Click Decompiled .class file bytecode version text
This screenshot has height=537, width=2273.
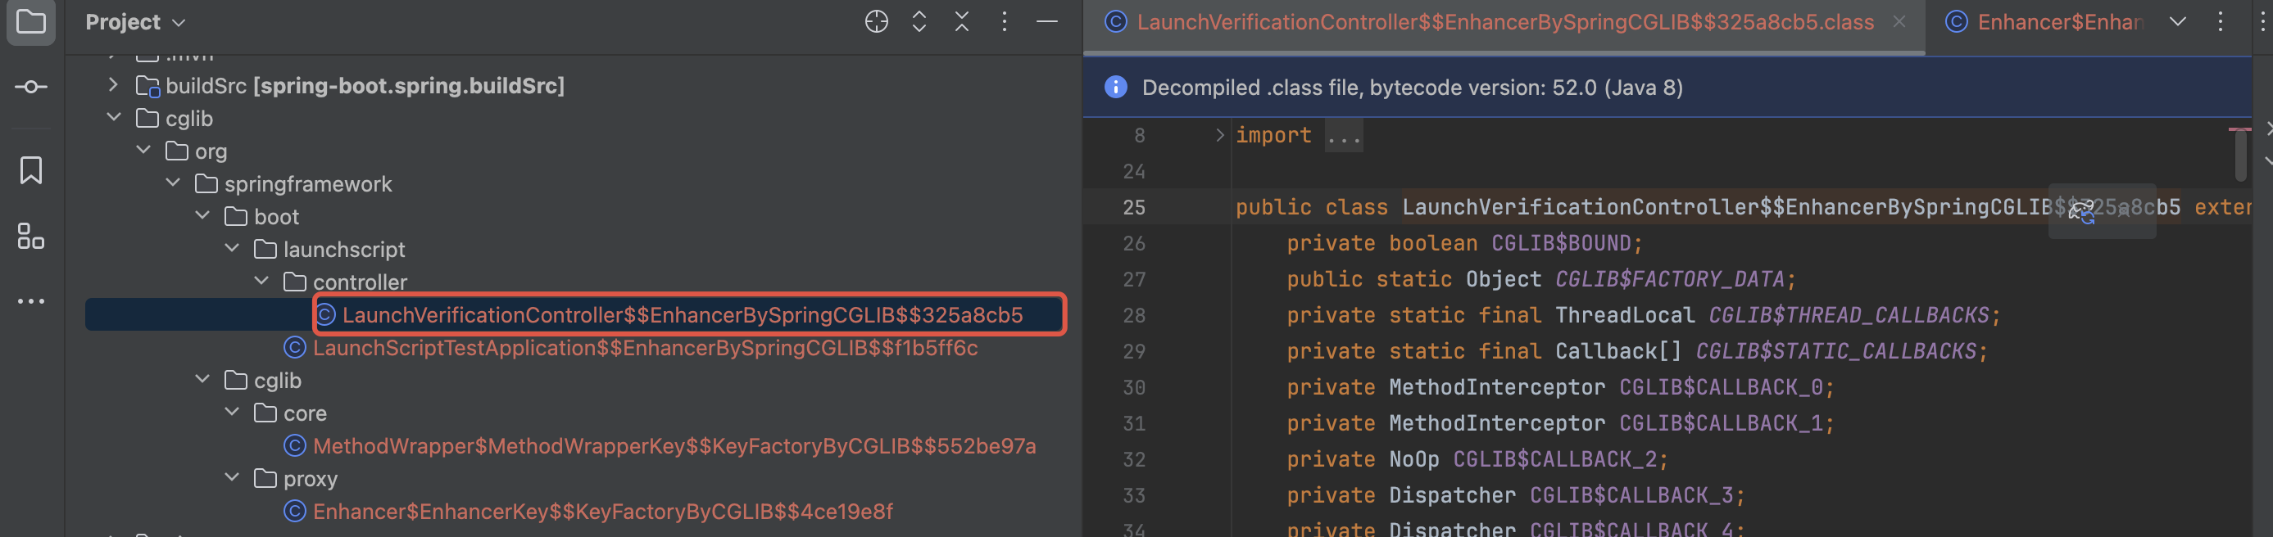pyautogui.click(x=1412, y=88)
